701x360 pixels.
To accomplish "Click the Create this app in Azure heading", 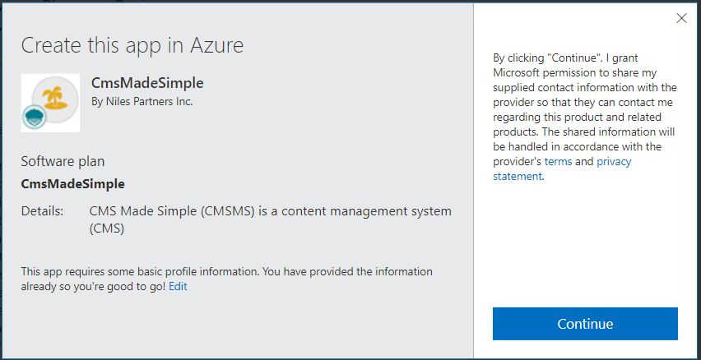I will pos(132,44).
